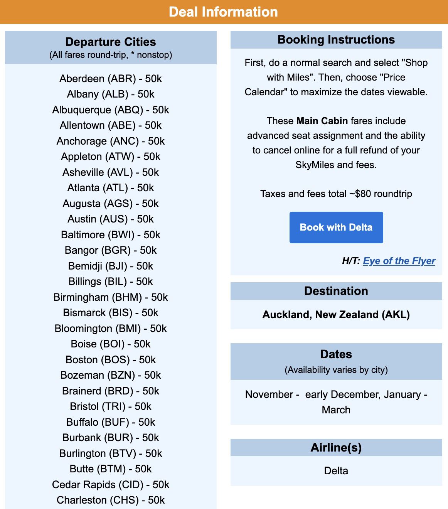This screenshot has height=509, width=448.
Task: Select the Bozeman (BZN) departure fare
Action: point(111,375)
